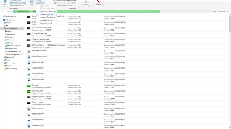The image size is (231, 129).
Task: Open the Повторить поиск dropdown
Action: 17,6
